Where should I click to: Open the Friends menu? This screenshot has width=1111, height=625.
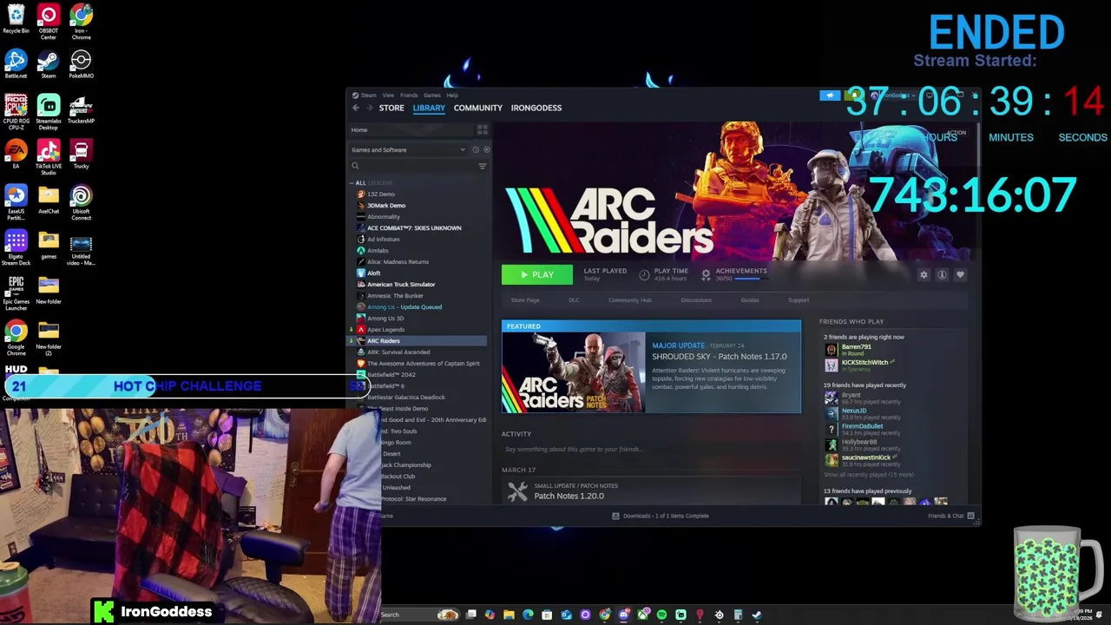tap(409, 95)
